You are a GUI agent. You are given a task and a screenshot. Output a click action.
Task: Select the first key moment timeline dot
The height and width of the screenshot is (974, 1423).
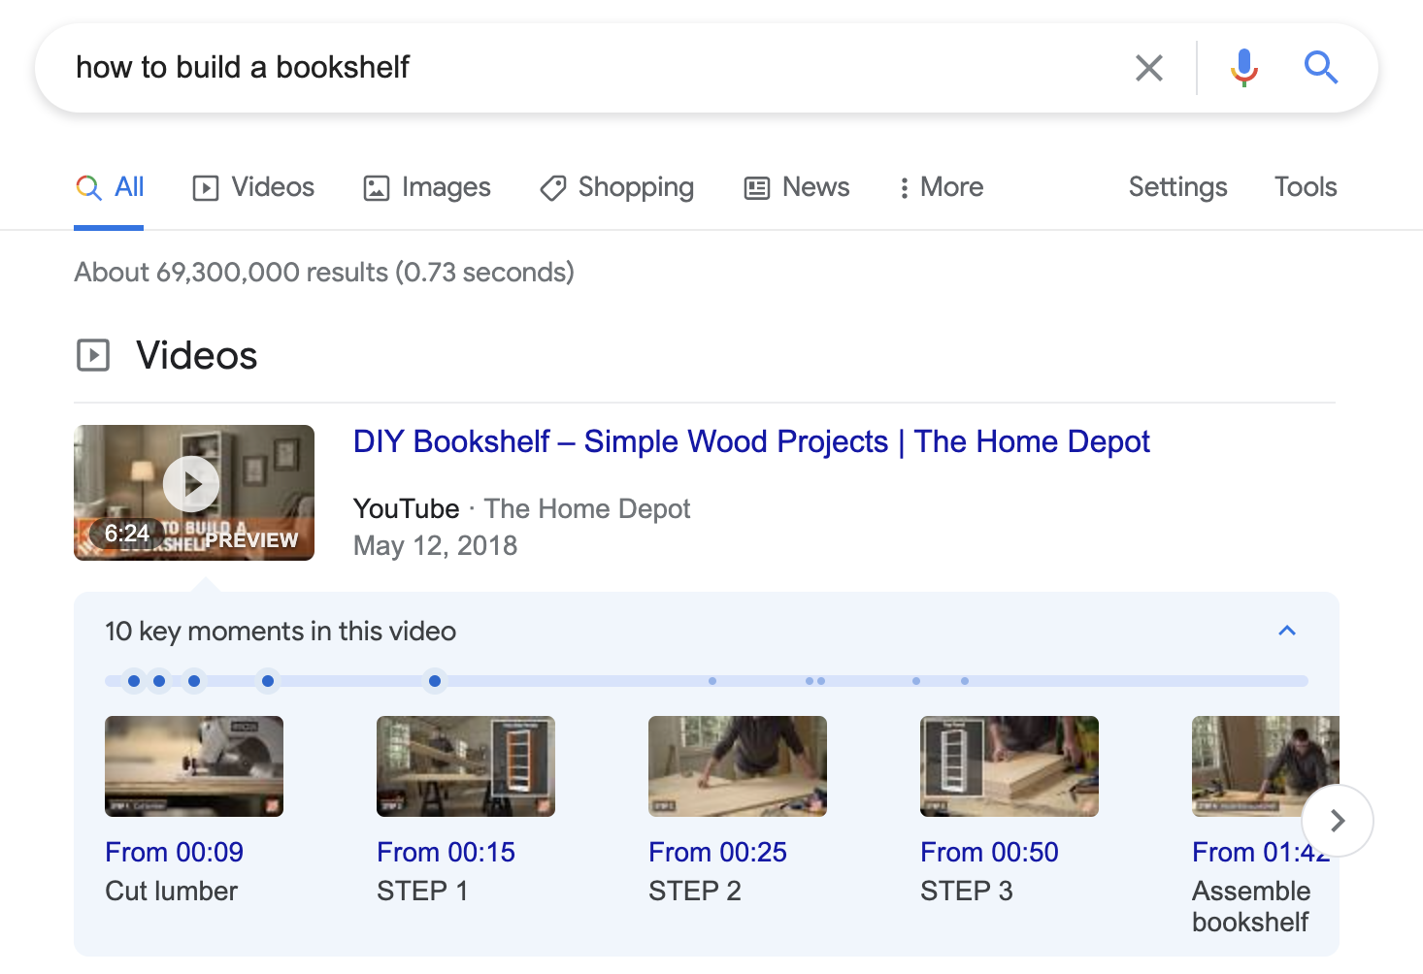tap(134, 681)
